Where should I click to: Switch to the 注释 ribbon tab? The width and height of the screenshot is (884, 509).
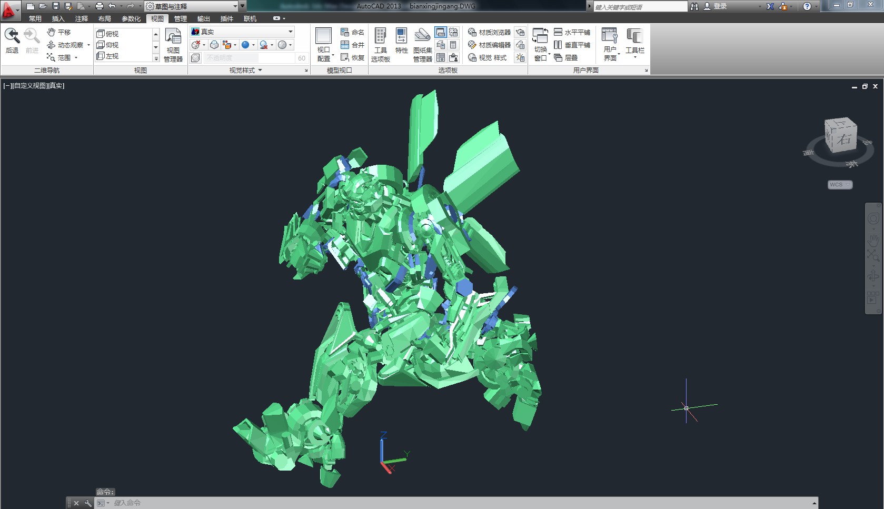coord(82,18)
